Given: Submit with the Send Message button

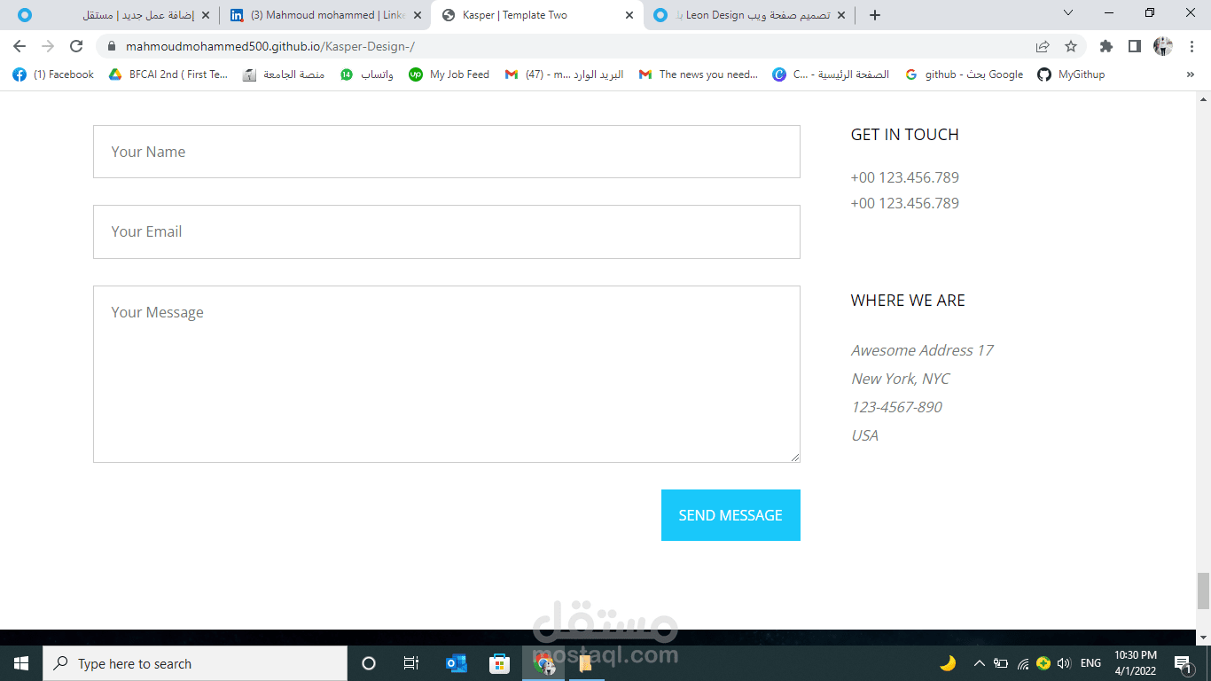Looking at the screenshot, I should (731, 515).
